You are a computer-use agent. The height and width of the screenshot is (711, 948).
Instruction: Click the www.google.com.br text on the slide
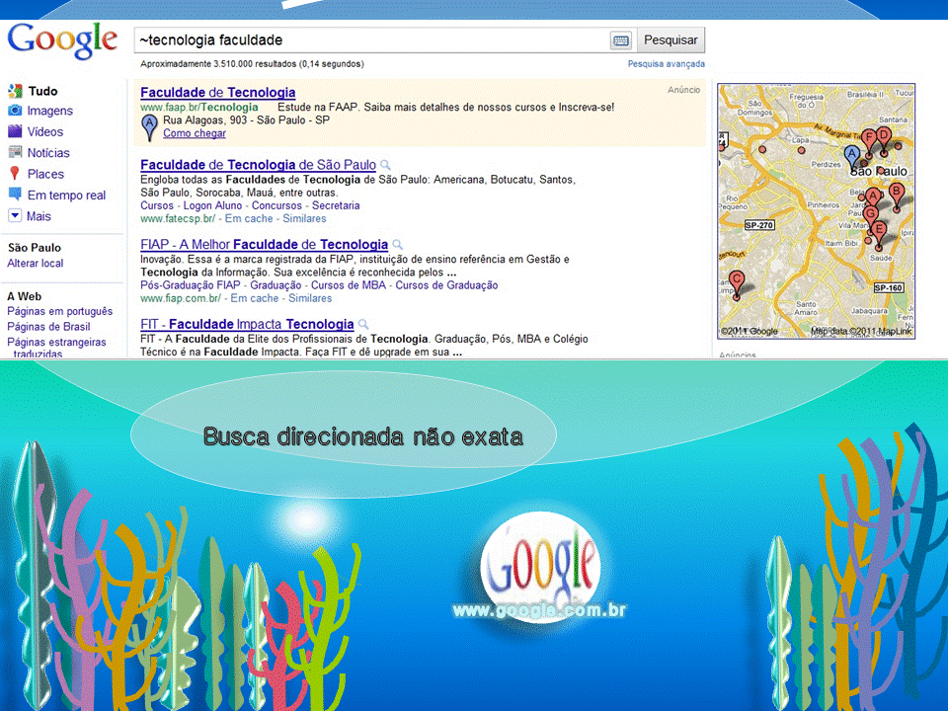[539, 610]
